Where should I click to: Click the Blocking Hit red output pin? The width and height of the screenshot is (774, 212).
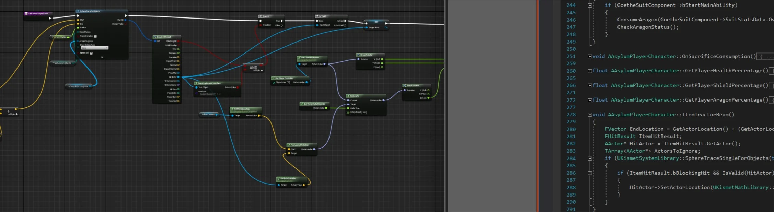pos(178,41)
